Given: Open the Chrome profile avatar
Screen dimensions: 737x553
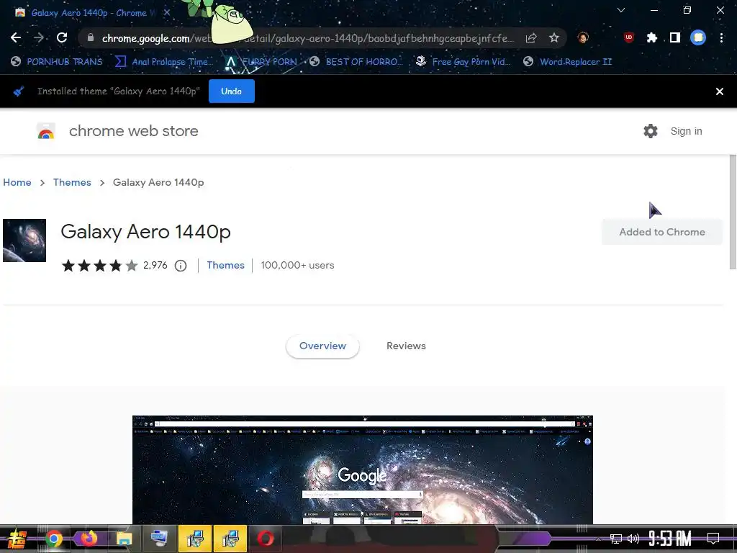Looking at the screenshot, I should (698, 37).
